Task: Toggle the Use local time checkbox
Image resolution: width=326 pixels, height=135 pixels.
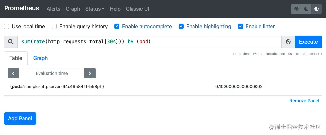Action: 7,26
